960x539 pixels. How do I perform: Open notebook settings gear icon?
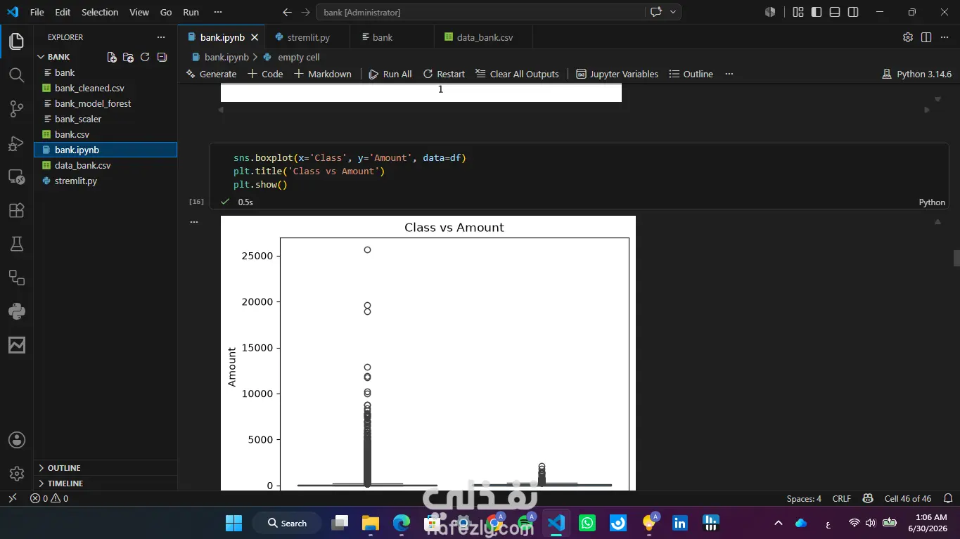tap(908, 37)
